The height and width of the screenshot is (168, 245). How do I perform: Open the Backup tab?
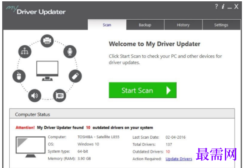pos(145,25)
